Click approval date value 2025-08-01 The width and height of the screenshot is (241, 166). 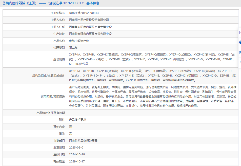[77, 147]
